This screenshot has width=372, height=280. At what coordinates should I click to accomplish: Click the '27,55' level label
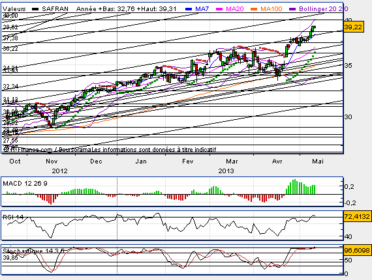[10, 141]
